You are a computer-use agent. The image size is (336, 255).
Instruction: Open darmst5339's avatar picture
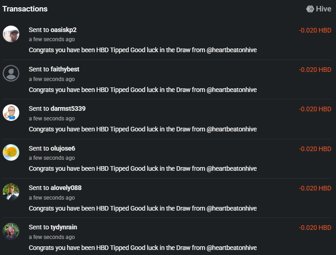pyautogui.click(x=11, y=113)
